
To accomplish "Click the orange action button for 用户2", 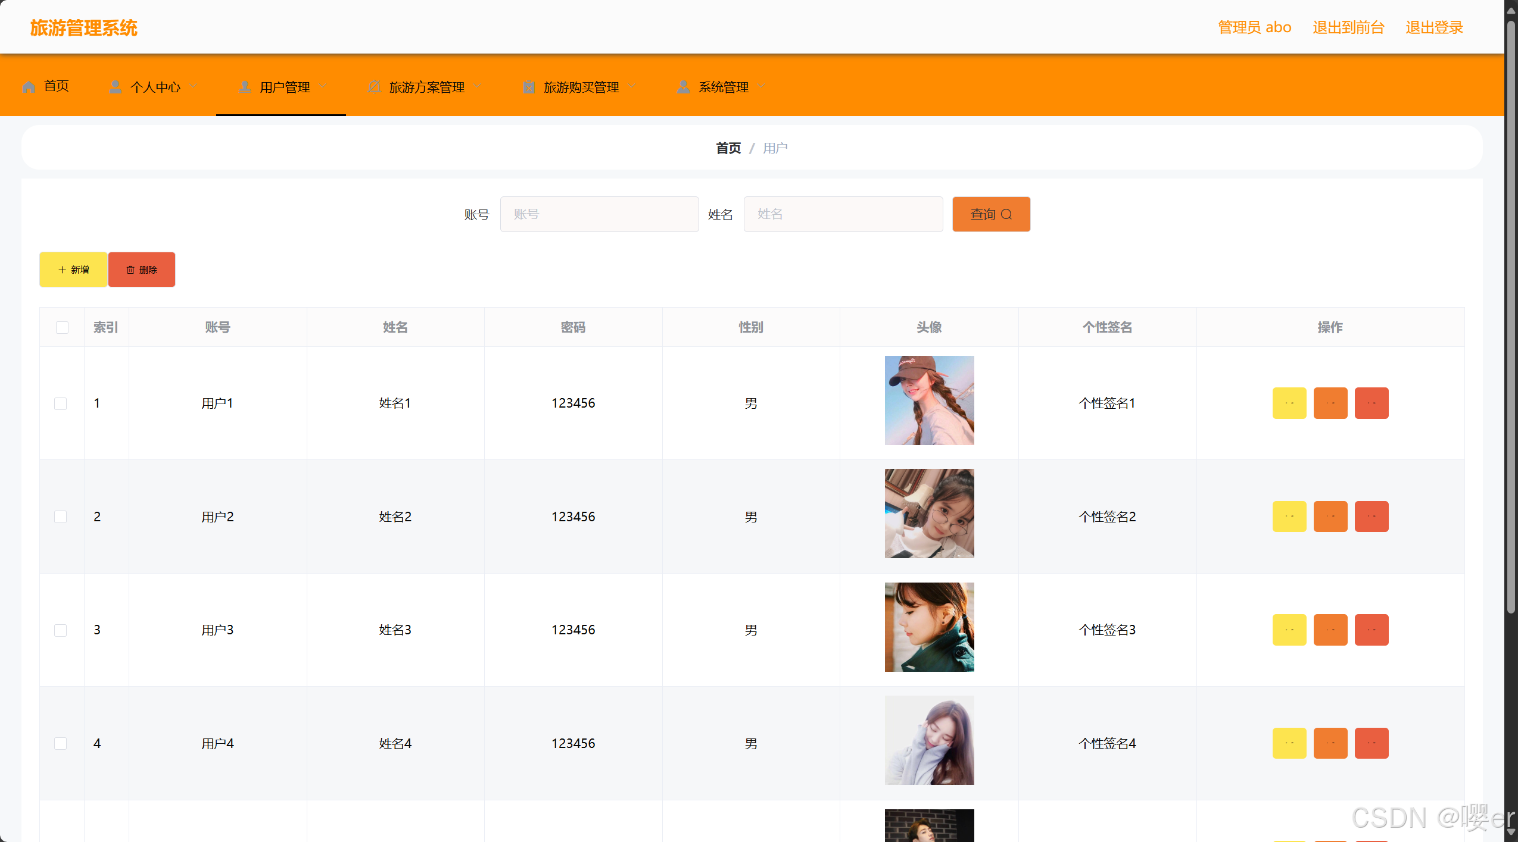I will tap(1330, 517).
